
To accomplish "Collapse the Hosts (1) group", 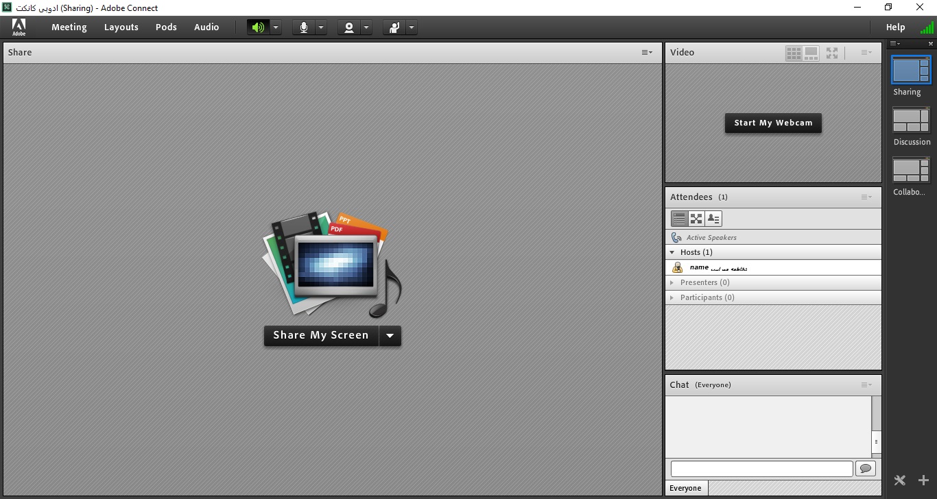I will [x=672, y=252].
